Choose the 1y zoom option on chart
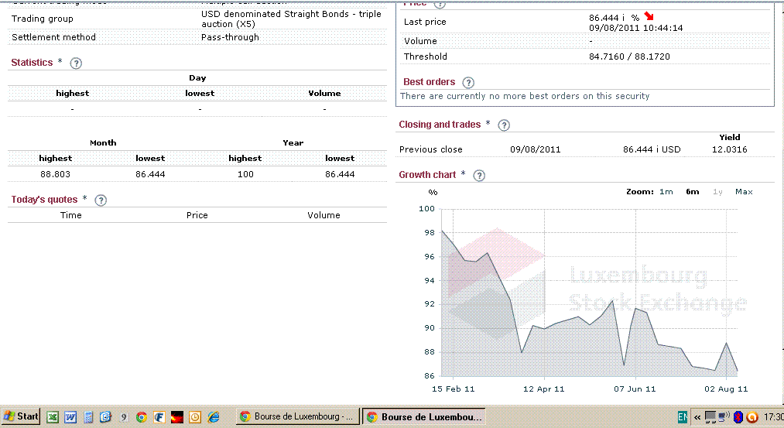The height and width of the screenshot is (428, 784). coord(717,192)
